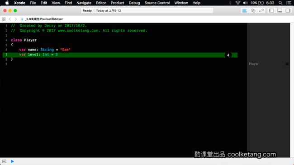
Task: Open the Find menu
Action: 68,3
